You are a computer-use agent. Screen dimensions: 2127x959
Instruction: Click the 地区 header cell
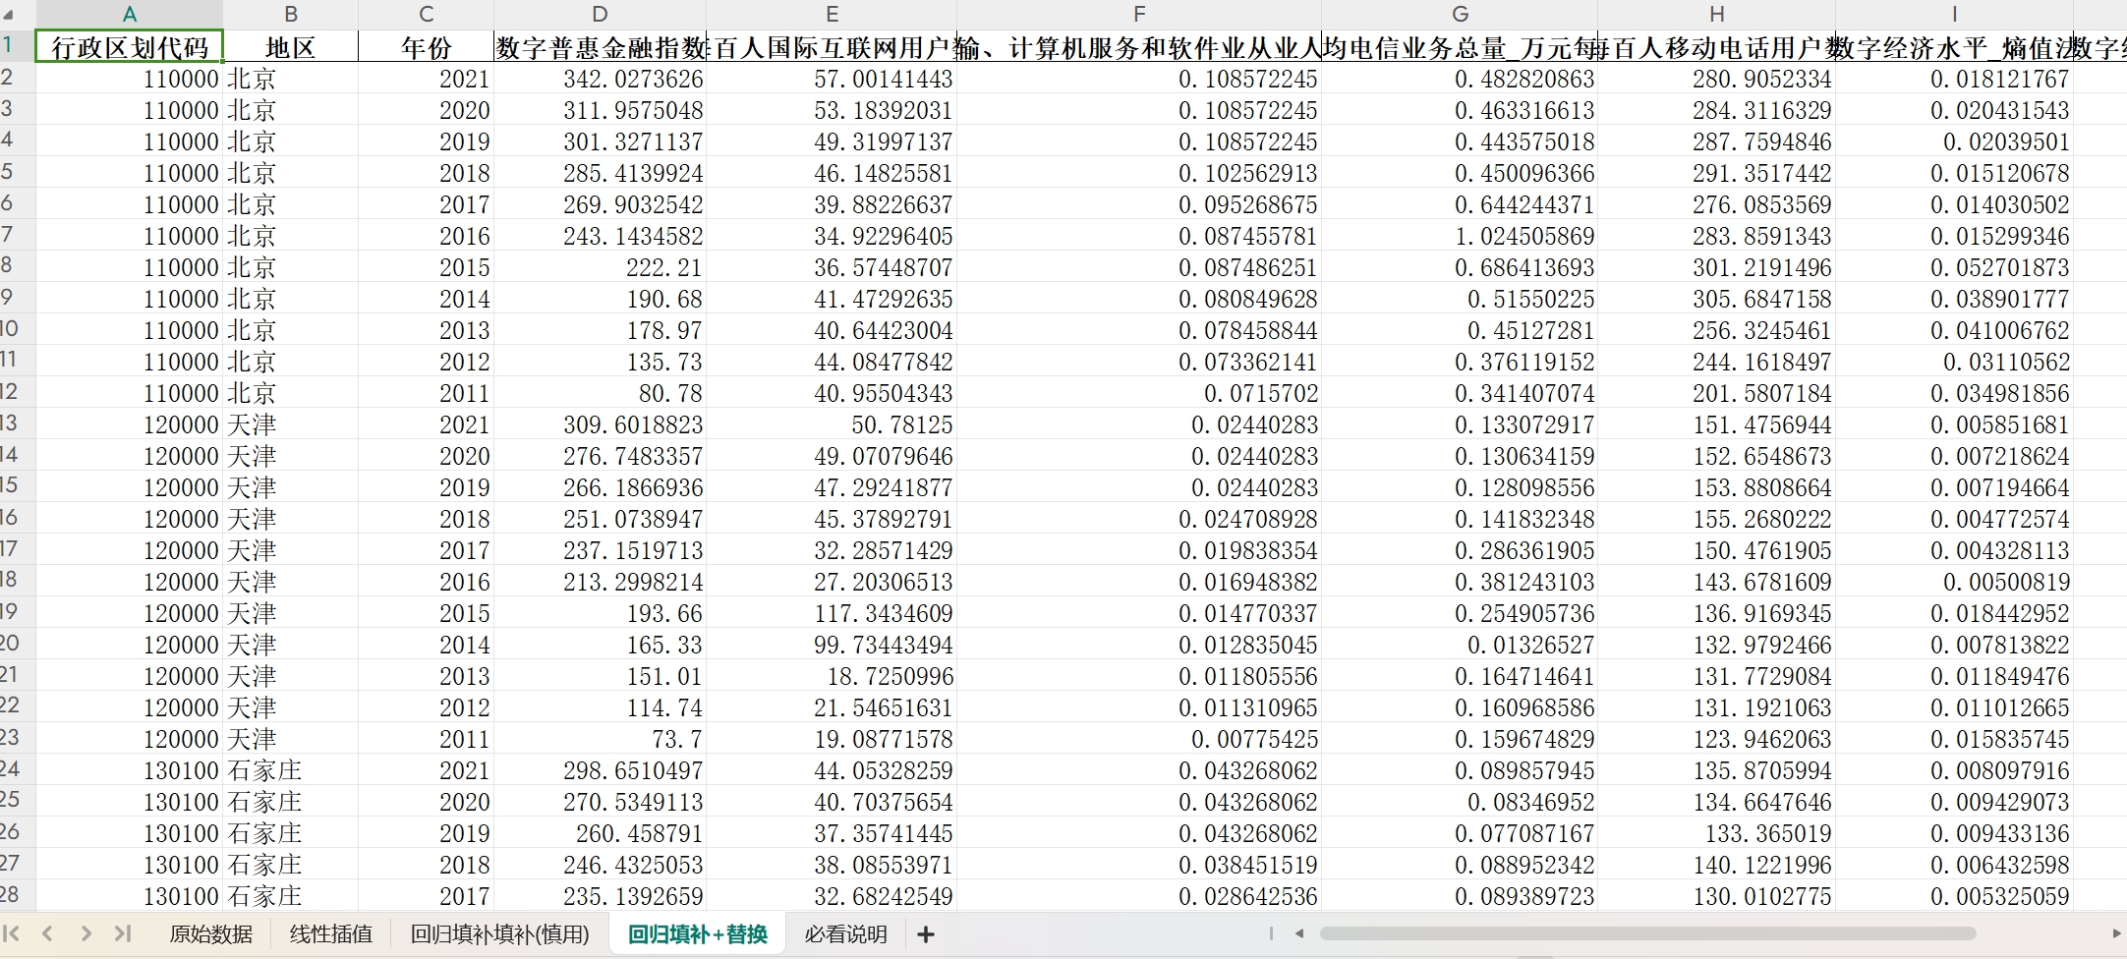290,46
